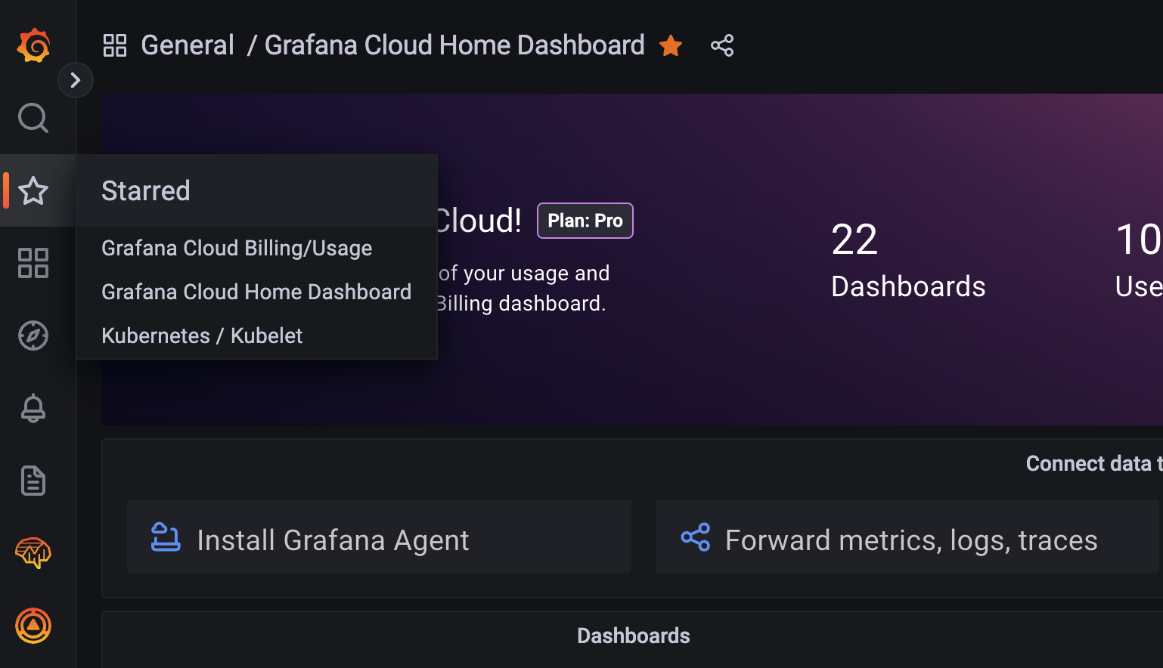This screenshot has width=1163, height=668.
Task: Select the Starred star icon in sidebar
Action: [33, 191]
